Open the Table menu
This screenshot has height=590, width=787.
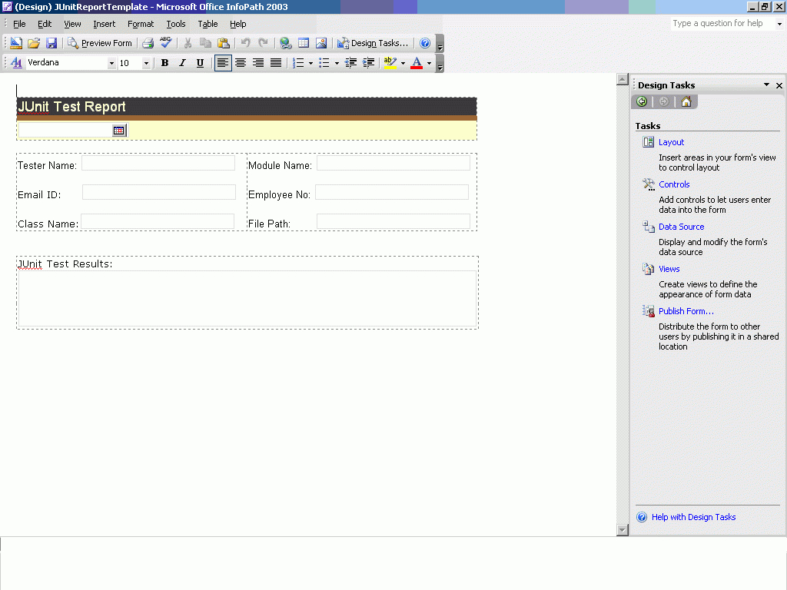coord(207,24)
